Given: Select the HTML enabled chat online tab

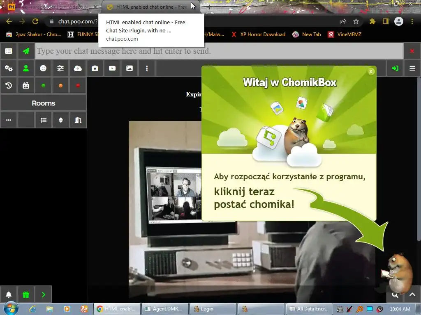Looking at the screenshot, I should pos(150,7).
